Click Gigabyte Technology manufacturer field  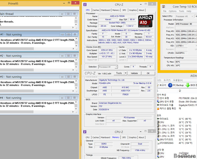tap(125, 80)
